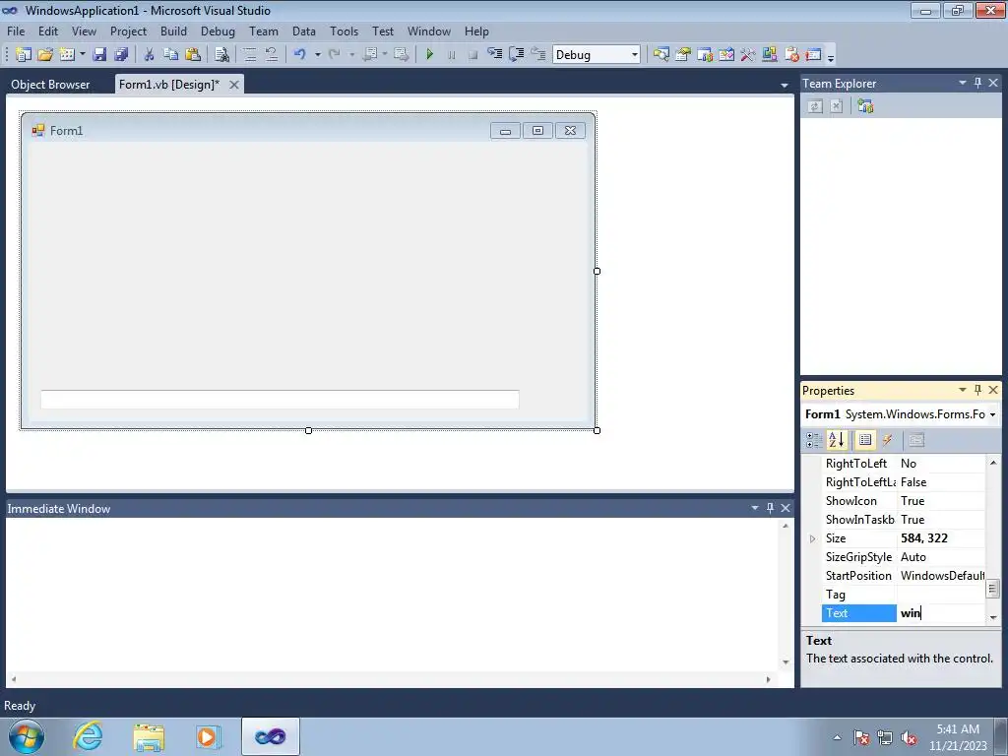Pin the Properties panel with auto-hide icon
Screen dimensions: 1008x756
(977, 390)
